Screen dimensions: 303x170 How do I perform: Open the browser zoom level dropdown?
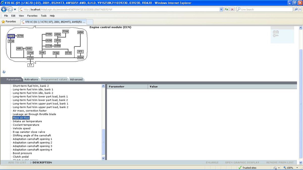pos(297,168)
